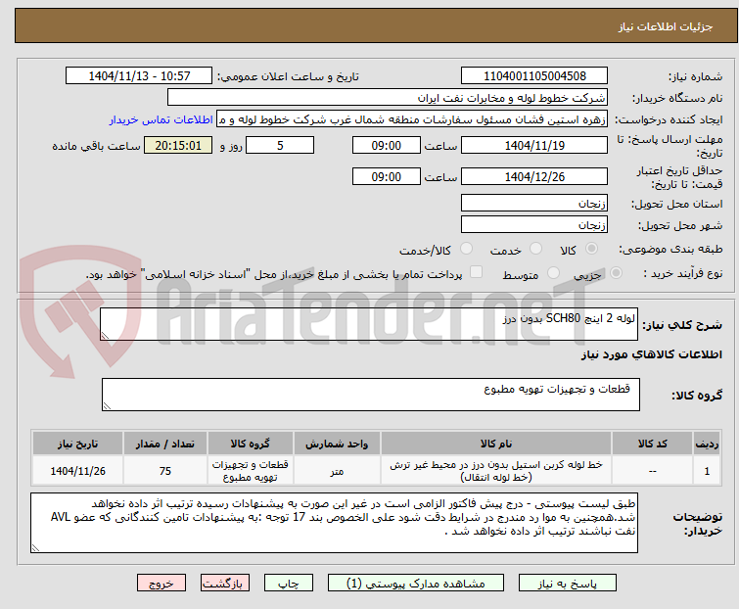Click the requester field زهره استین فشان

[x=412, y=119]
